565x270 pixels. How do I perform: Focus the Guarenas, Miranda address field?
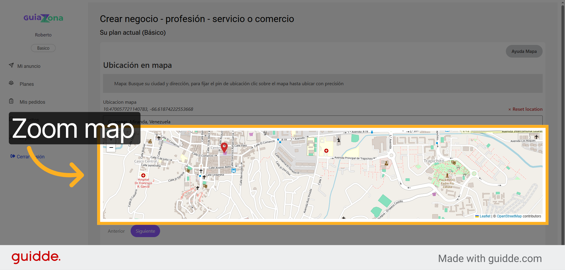pyautogui.click(x=323, y=121)
